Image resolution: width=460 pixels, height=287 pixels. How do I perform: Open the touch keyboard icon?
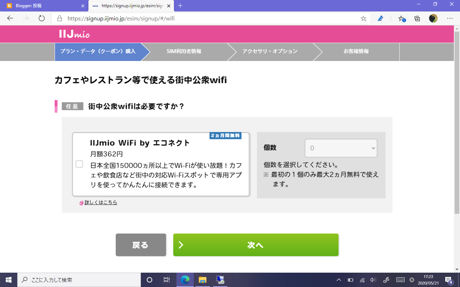coord(401,280)
